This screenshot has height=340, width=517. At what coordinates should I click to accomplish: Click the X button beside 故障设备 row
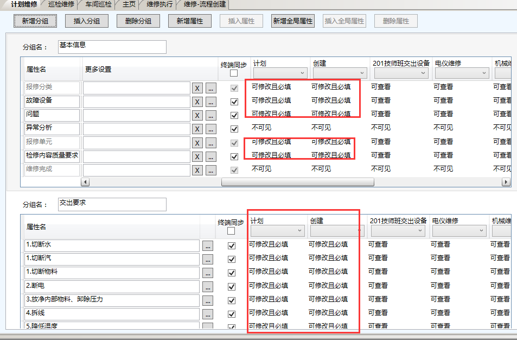click(x=197, y=102)
